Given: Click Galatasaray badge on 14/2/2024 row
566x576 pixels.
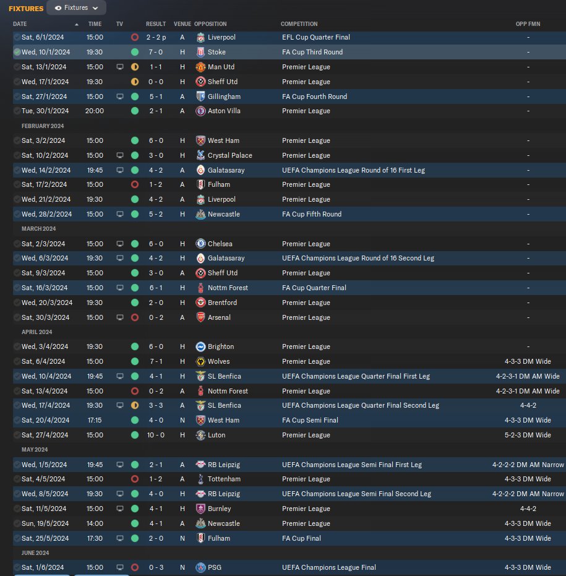Looking at the screenshot, I should coord(200,170).
